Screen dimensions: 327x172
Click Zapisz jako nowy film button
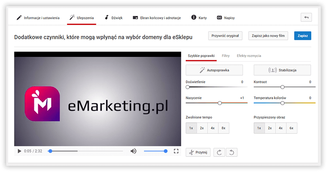[268, 36]
